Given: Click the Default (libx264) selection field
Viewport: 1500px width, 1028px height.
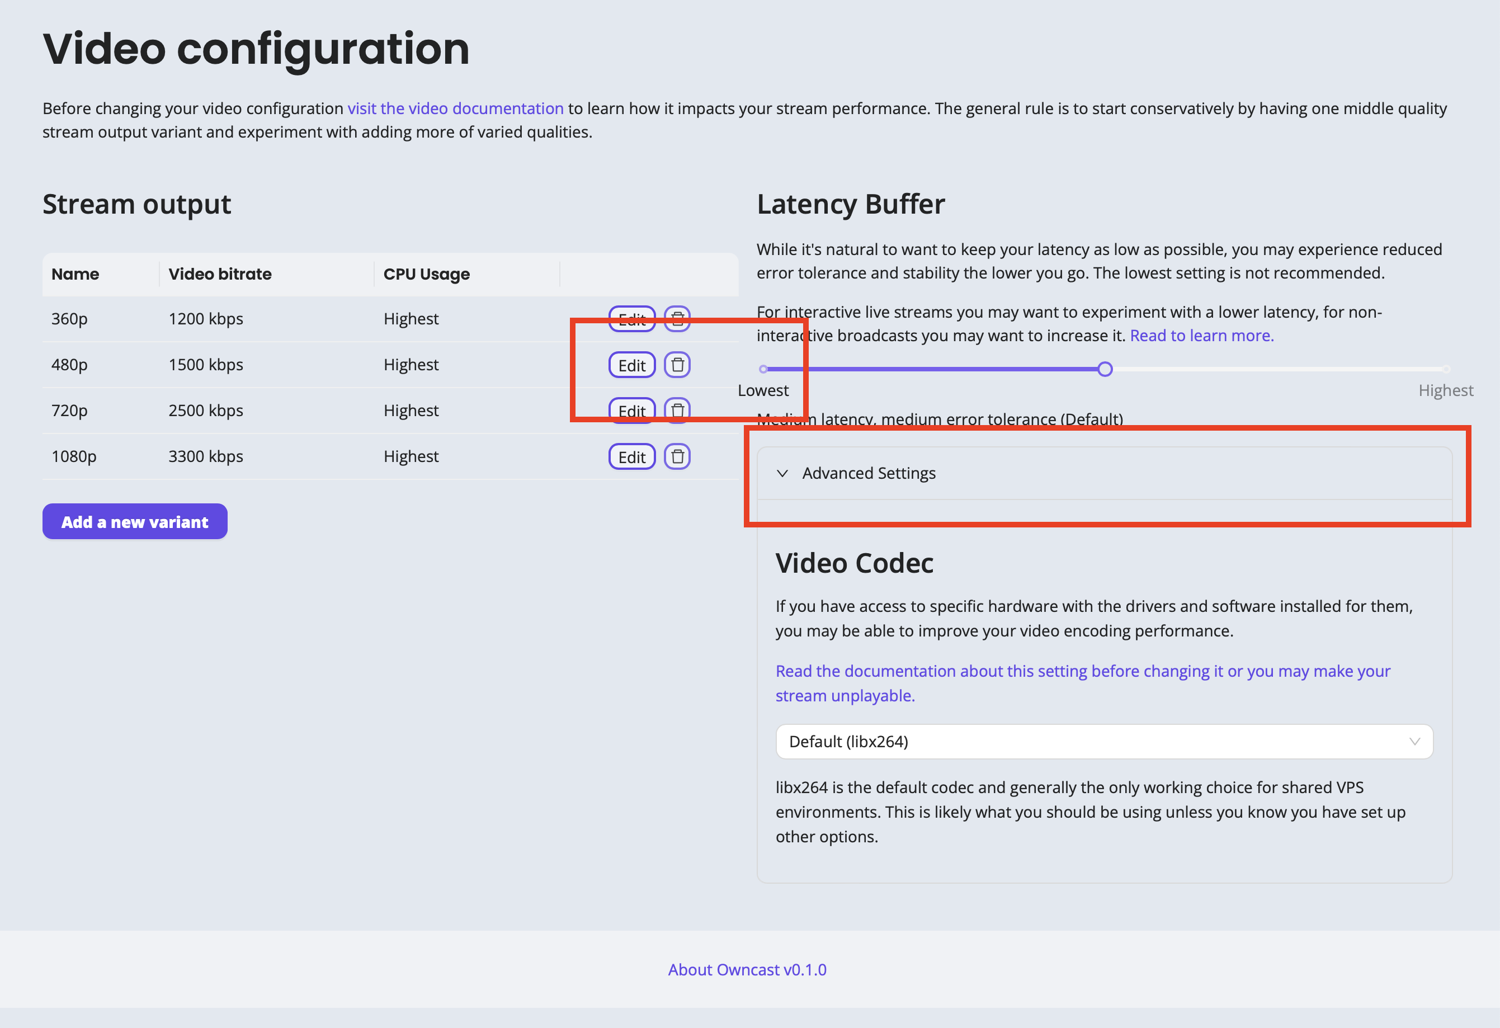Looking at the screenshot, I should [x=1032, y=742].
